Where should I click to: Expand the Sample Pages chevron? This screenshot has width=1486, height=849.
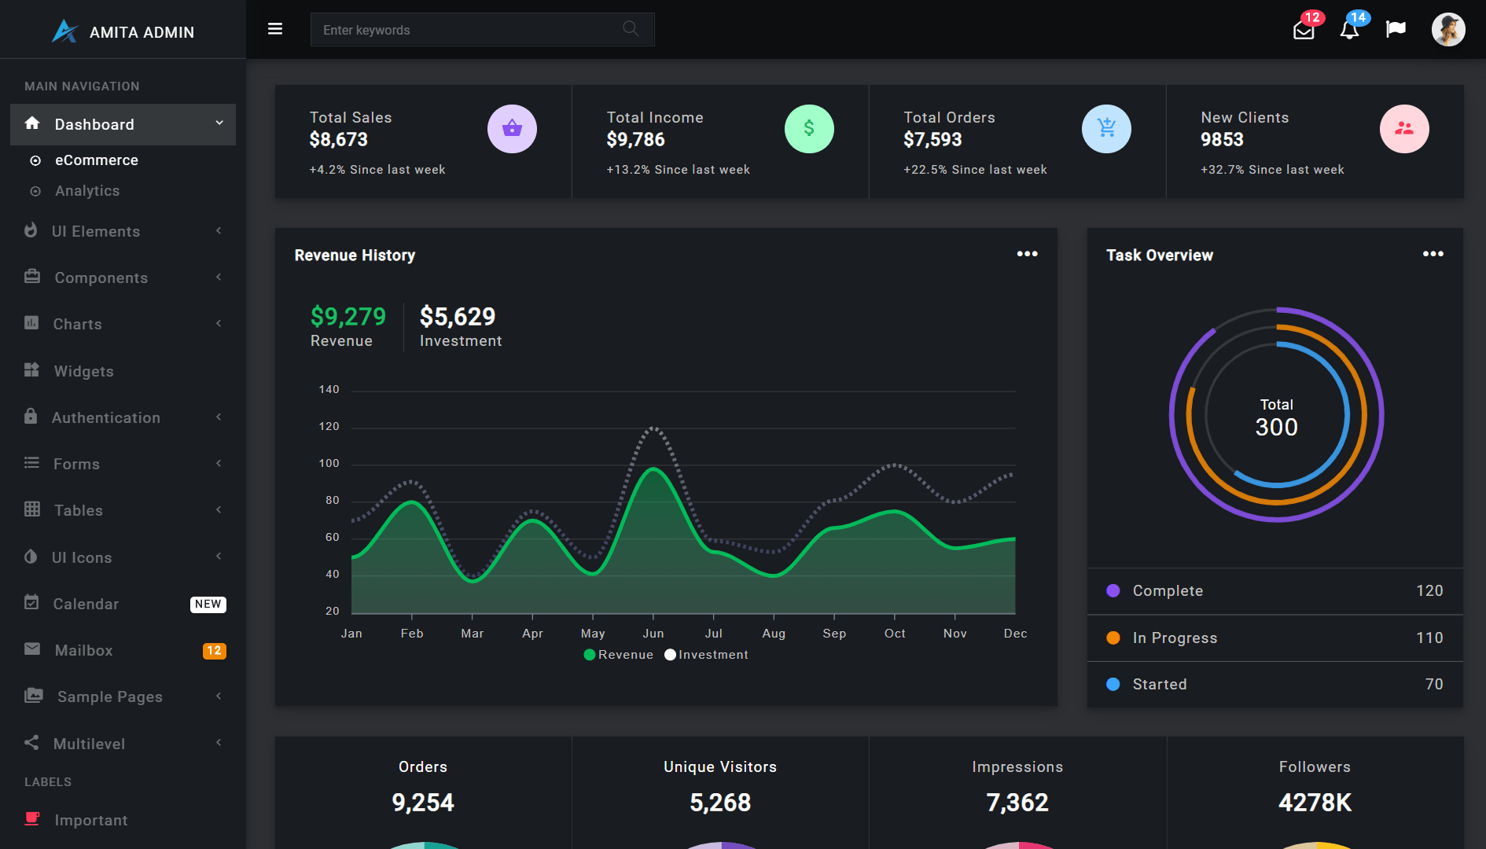coord(219,696)
